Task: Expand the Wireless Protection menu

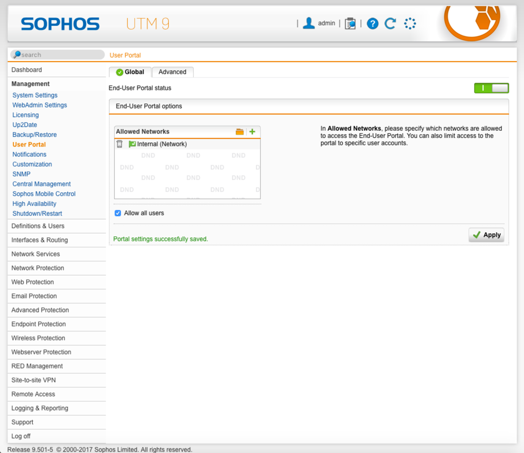Action: (57, 338)
